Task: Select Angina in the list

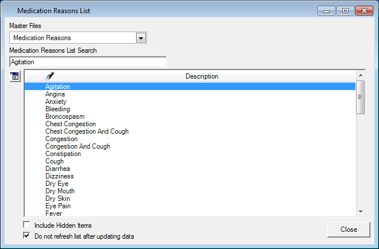Action: pos(55,94)
